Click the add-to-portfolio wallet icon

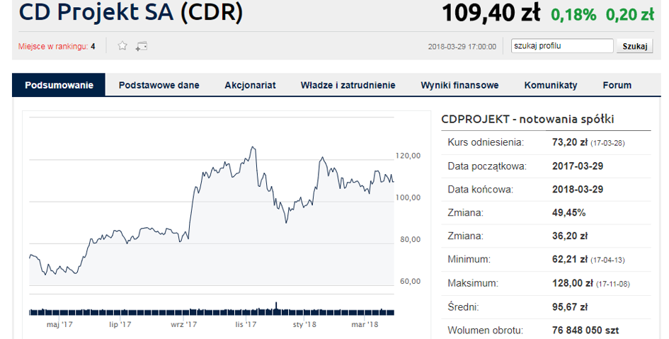point(142,46)
